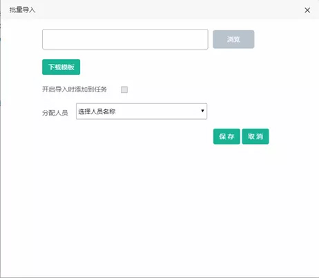This screenshot has height=278, width=319.
Task: Click the dropdown arrow for 分配人员
Action: point(202,111)
